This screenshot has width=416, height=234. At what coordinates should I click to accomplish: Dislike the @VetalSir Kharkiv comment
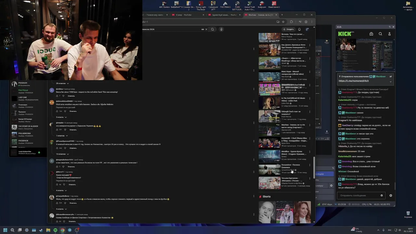65,130
